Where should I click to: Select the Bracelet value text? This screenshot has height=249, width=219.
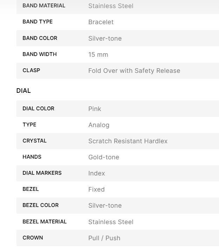(101, 22)
